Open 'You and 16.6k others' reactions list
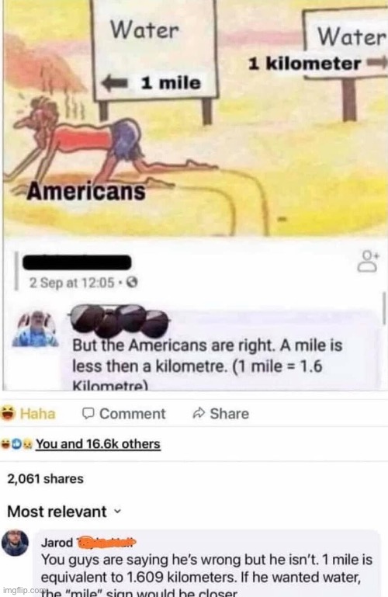Screen dimensions: 388x597 (98, 444)
